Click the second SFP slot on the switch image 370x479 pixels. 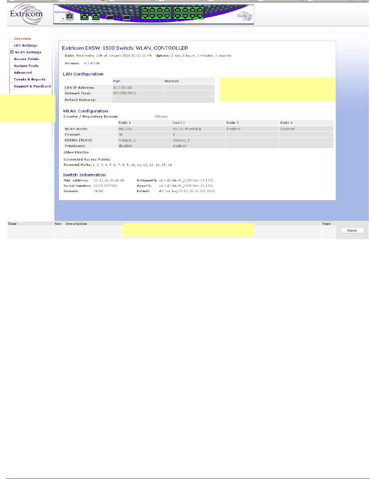point(127,18)
